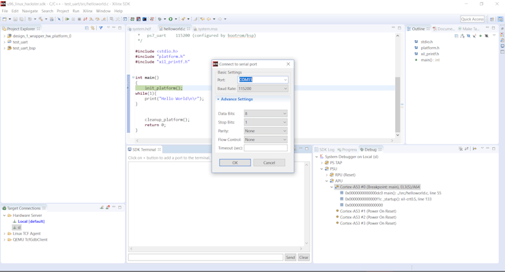
Task: Click the External Tools launch icon
Action: 183,19
